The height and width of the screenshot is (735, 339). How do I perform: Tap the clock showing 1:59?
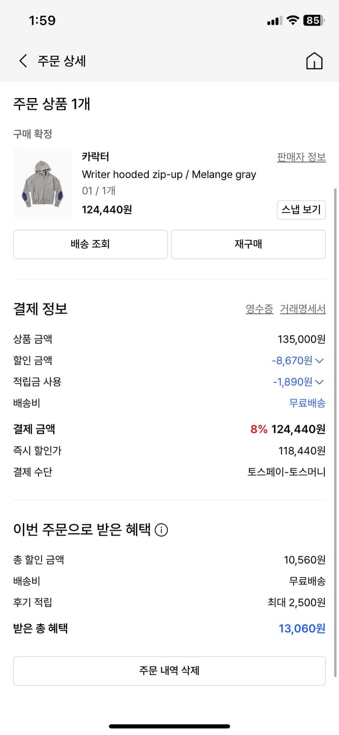click(x=43, y=21)
